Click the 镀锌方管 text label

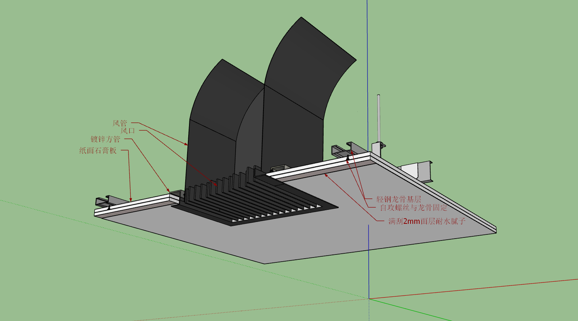(105, 139)
